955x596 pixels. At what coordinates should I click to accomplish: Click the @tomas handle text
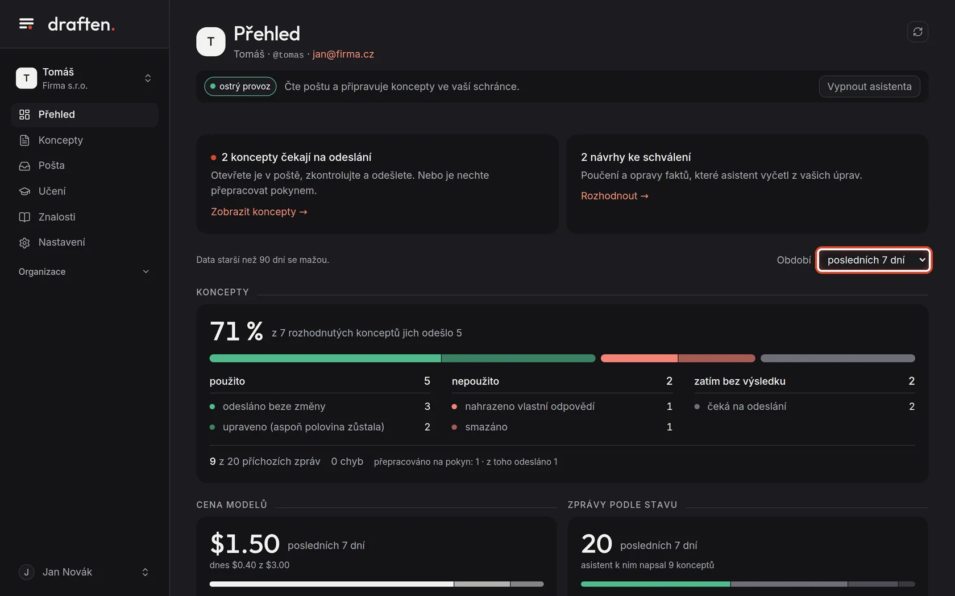[288, 54]
